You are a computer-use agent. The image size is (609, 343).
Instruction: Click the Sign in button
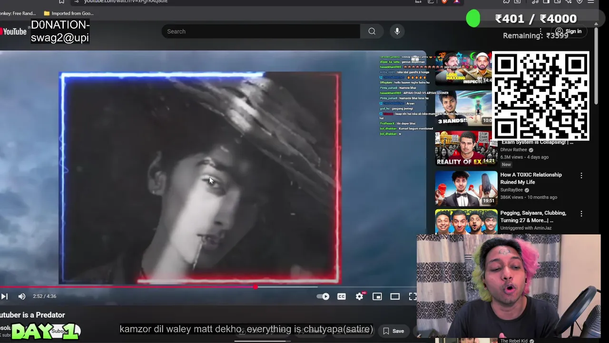pos(569,31)
